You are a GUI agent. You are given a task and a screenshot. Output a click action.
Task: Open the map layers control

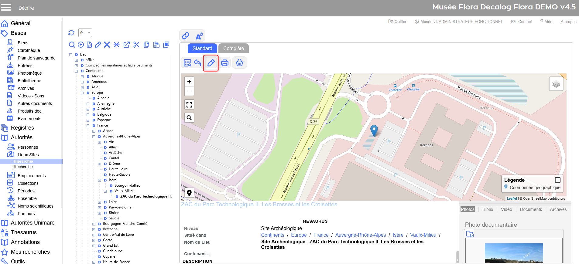tap(556, 84)
